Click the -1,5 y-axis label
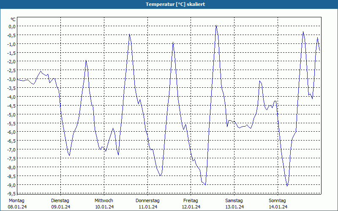The height and width of the screenshot is (211, 338). click(x=11, y=53)
